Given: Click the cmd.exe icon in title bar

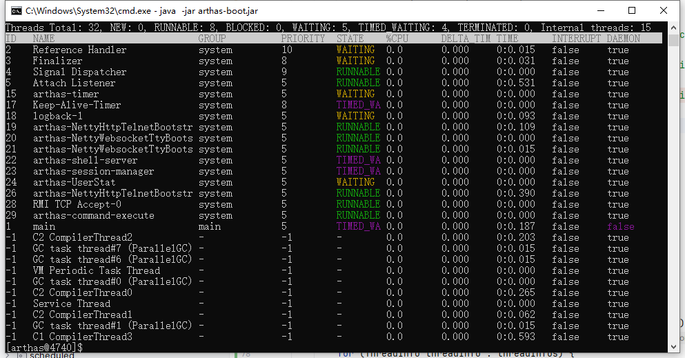Looking at the screenshot, I should (12, 10).
